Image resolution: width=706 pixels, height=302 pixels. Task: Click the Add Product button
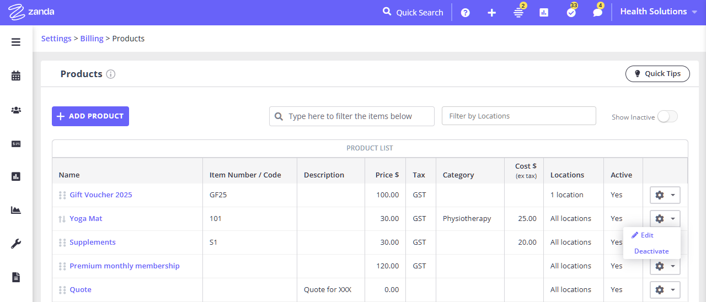[x=90, y=116]
